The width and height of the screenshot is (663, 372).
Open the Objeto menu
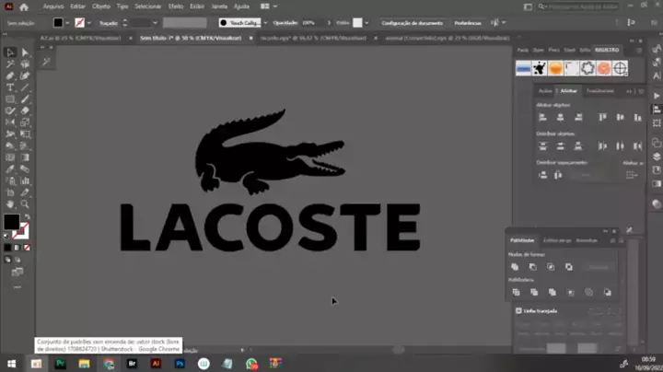(101, 6)
